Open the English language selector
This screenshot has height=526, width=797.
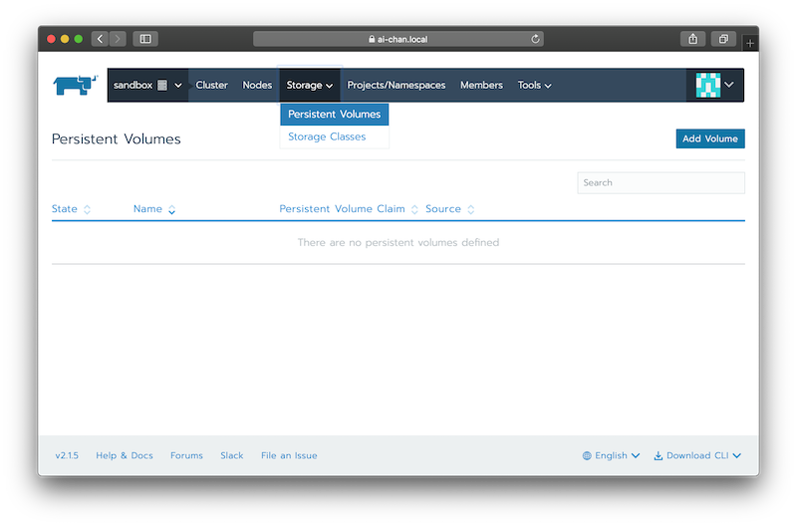611,455
